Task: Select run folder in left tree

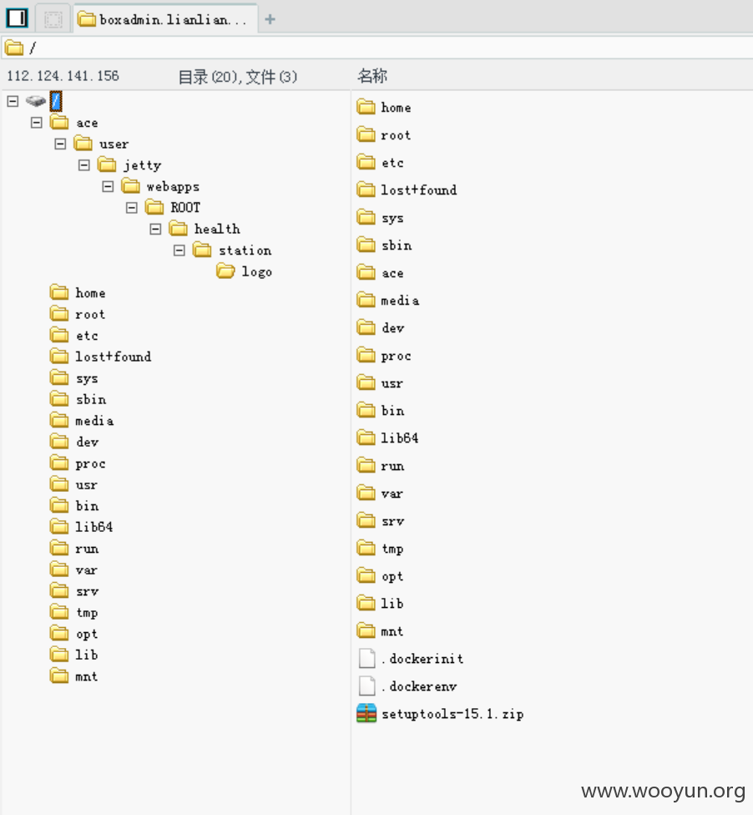Action: [74, 548]
